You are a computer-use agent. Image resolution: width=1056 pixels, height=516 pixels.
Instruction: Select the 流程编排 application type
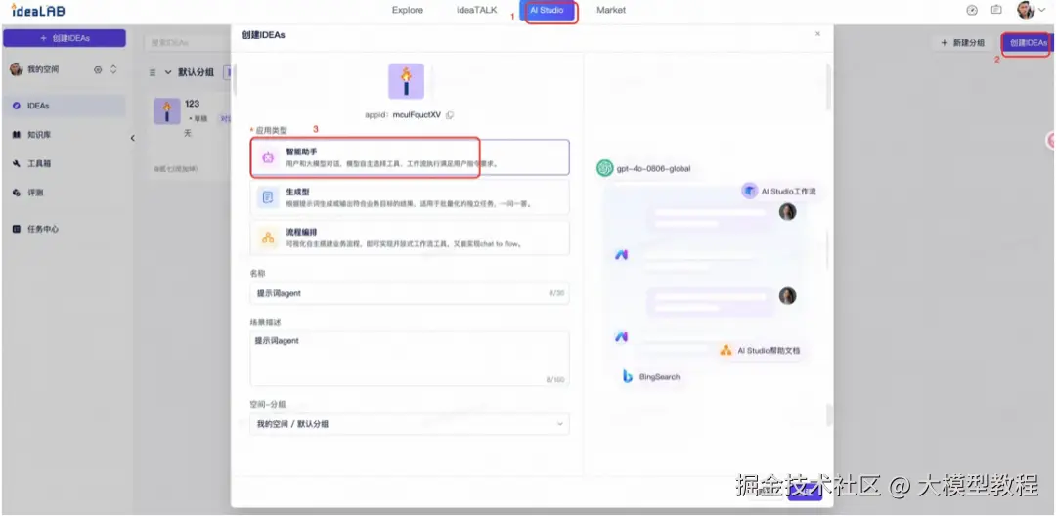[x=410, y=237]
